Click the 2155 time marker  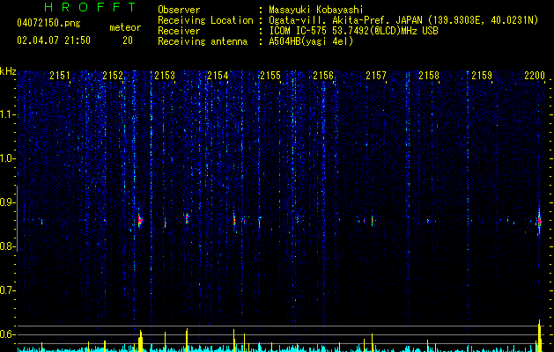pyautogui.click(x=270, y=76)
